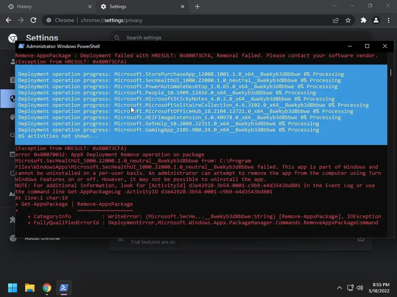Open Chrome from the taskbar
The height and width of the screenshot is (297, 397).
pos(47,288)
